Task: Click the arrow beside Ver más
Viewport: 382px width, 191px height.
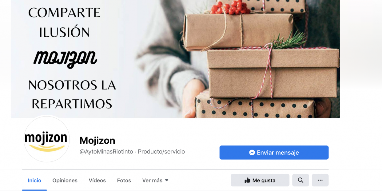Action: 167,181
